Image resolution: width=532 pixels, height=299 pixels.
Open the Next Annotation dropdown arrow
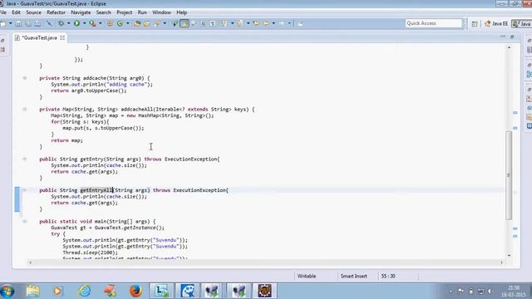click(233, 23)
